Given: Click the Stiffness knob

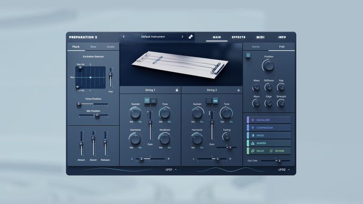Looking at the screenshot, I should point(269,87).
